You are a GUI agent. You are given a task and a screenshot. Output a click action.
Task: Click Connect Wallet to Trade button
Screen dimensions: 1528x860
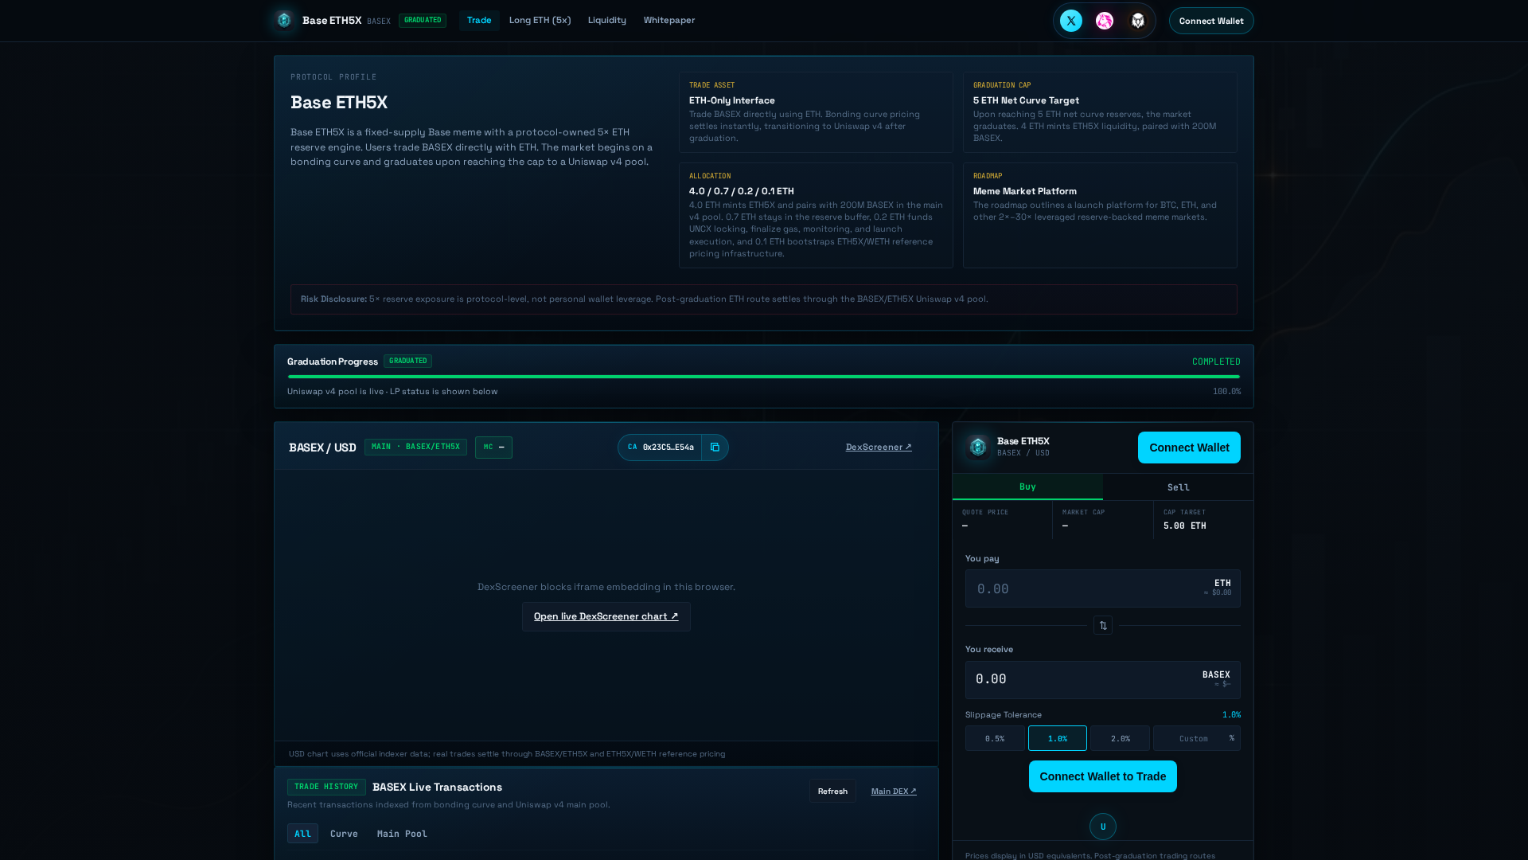[1103, 776]
